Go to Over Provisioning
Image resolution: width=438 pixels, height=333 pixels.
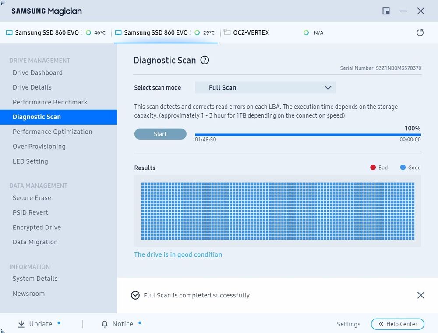coord(39,147)
